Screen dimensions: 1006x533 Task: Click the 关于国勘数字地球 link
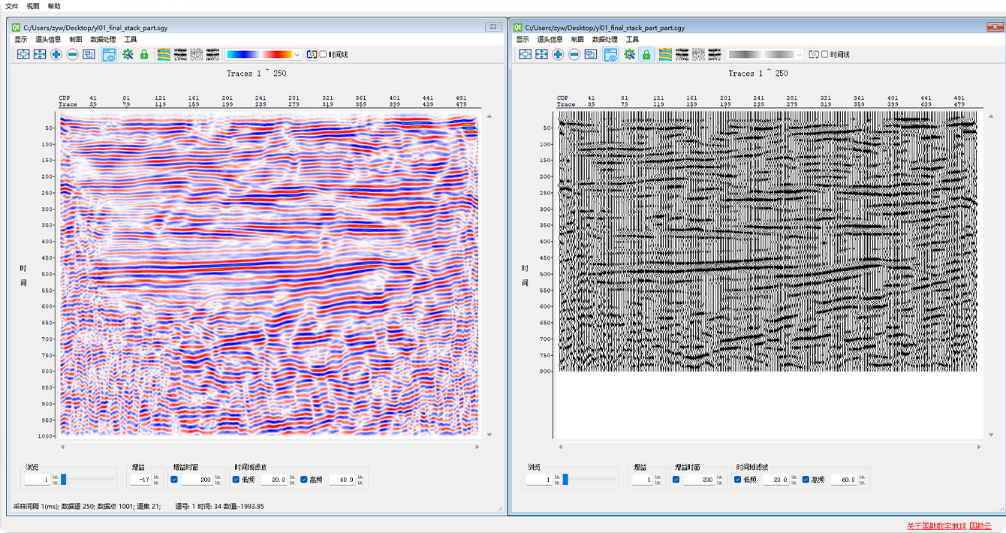click(x=936, y=526)
